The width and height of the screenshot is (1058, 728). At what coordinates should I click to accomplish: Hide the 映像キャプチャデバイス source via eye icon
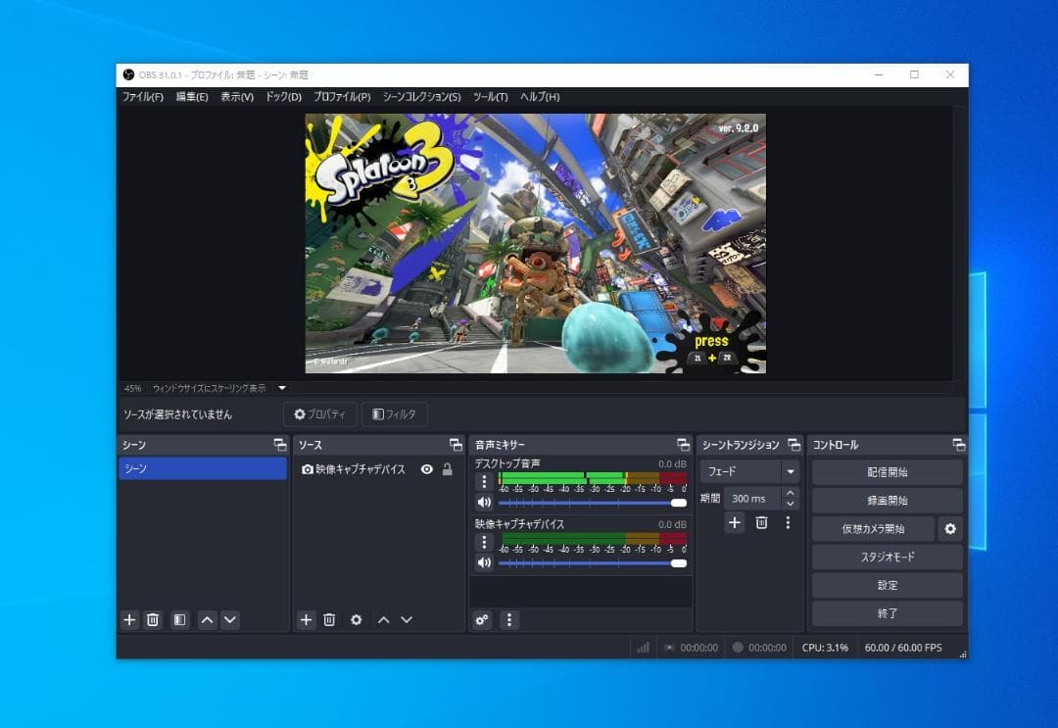coord(426,469)
